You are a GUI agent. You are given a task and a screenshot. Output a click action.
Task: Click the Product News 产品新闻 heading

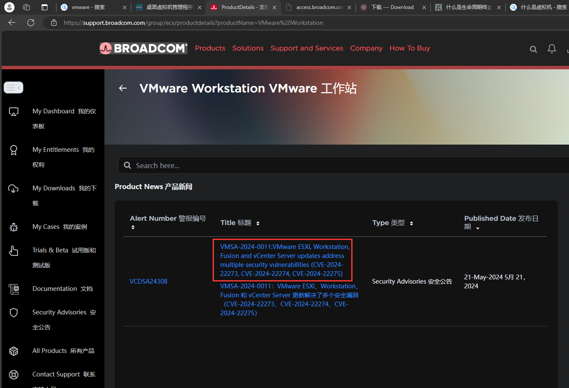(154, 187)
